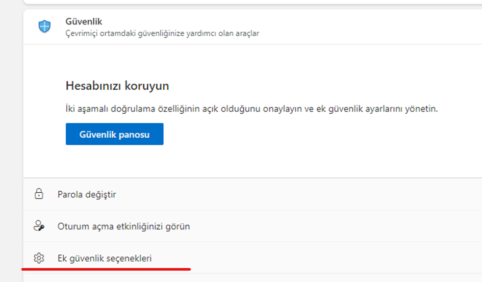The height and width of the screenshot is (282, 482).
Task: Click the blue Güvenlik shield icon
Action: 44,27
